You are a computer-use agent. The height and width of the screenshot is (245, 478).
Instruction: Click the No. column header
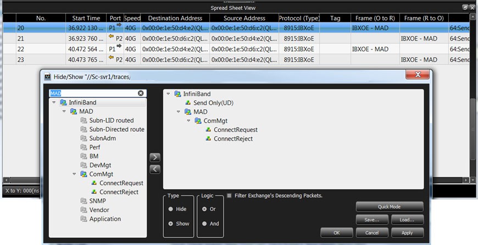pyautogui.click(x=41, y=18)
